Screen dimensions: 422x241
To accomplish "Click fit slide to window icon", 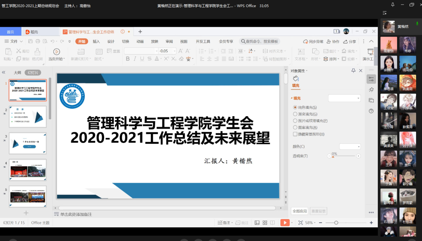I will pyautogui.click(x=301, y=223).
